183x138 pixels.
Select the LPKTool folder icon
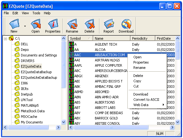coord(17,100)
